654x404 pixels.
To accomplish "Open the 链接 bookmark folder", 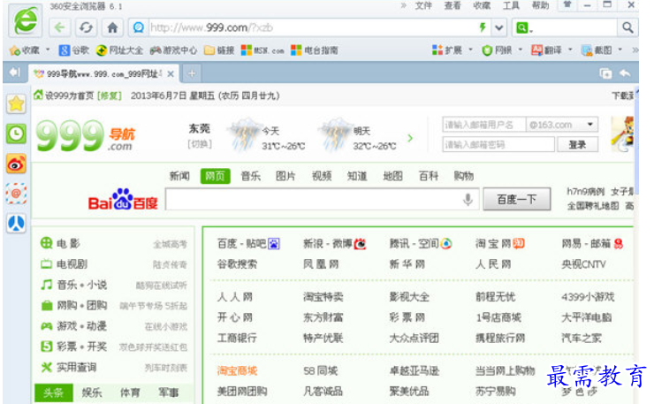I will 219,50.
